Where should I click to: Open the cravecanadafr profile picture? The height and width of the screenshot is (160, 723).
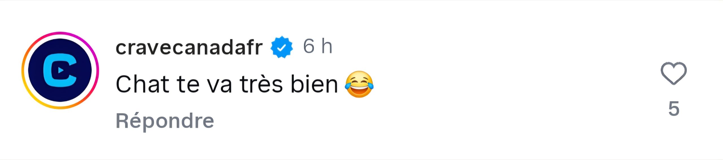(x=60, y=70)
